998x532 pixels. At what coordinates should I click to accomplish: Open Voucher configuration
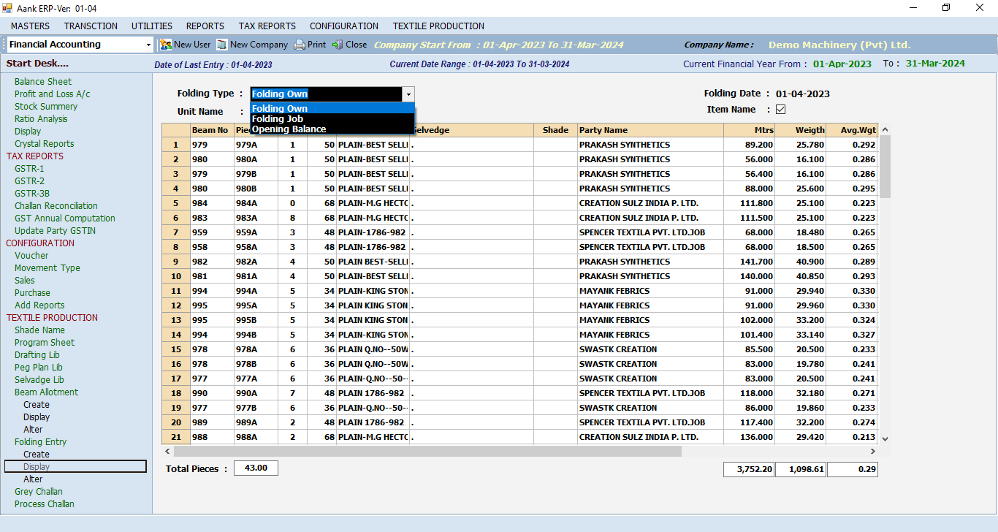click(31, 256)
